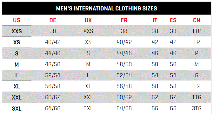Image resolution: width=213 pixels, height=116 pixels.
Task: Click the Men's International Clothing Sizes title
Action: tap(107, 9)
